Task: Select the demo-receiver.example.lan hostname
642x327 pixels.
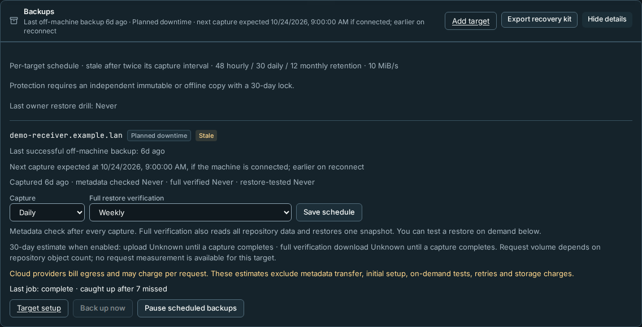Action: tap(66, 136)
